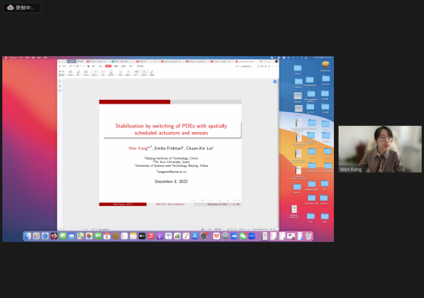Expand the area selection dropdown in toolbar
This screenshot has width=424, height=298.
(x=105, y=75)
